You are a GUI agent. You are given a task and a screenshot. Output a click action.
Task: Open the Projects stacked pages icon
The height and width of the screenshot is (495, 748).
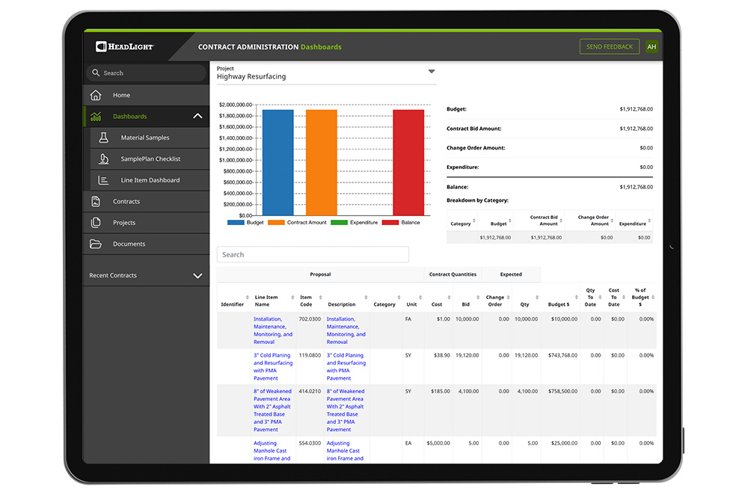pyautogui.click(x=96, y=223)
